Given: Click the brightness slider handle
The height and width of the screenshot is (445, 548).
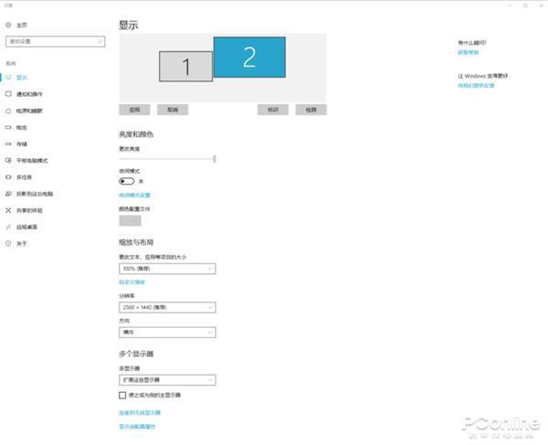Looking at the screenshot, I should coord(215,158).
